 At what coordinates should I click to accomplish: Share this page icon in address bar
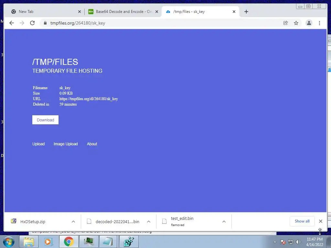(286, 23)
